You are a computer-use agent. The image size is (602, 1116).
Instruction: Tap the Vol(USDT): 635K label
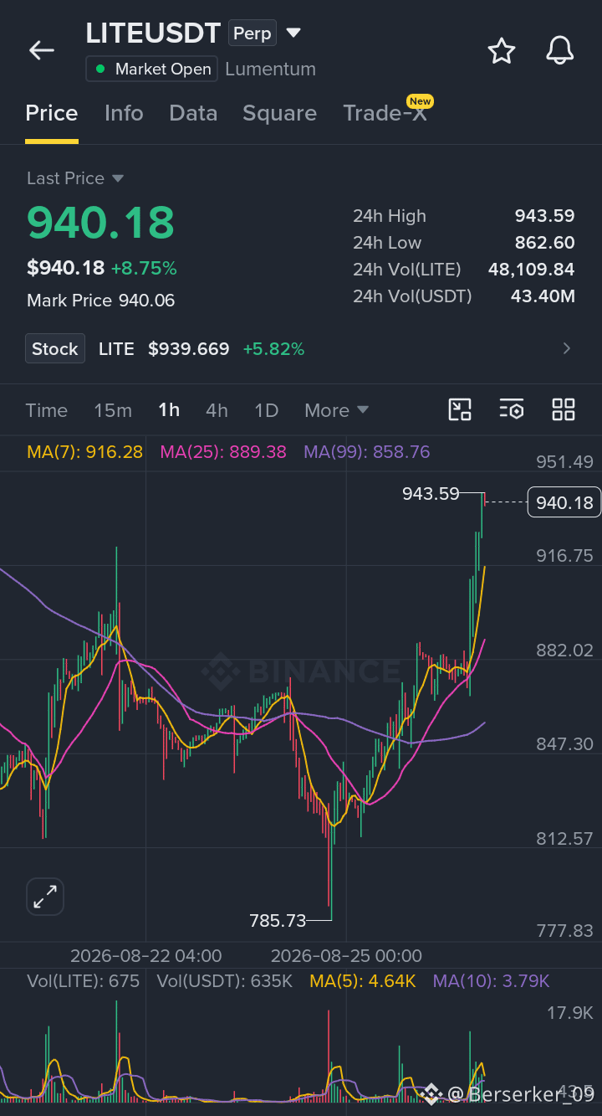(x=225, y=981)
